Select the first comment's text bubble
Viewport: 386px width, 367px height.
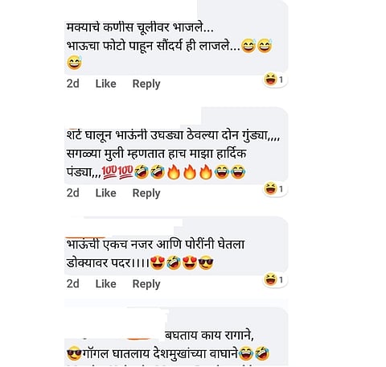pyautogui.click(x=176, y=38)
